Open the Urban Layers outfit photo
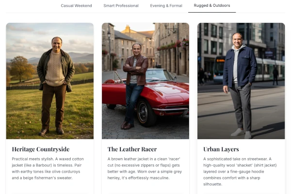This screenshot has height=194, width=291. point(241,81)
